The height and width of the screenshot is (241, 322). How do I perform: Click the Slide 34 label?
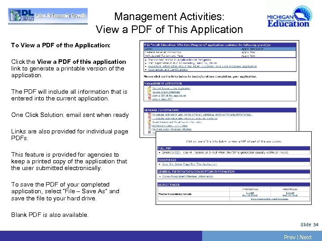click(x=309, y=224)
